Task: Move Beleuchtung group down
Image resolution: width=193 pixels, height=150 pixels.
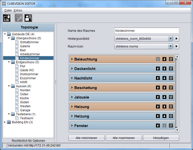Action: pyautogui.click(x=164, y=59)
